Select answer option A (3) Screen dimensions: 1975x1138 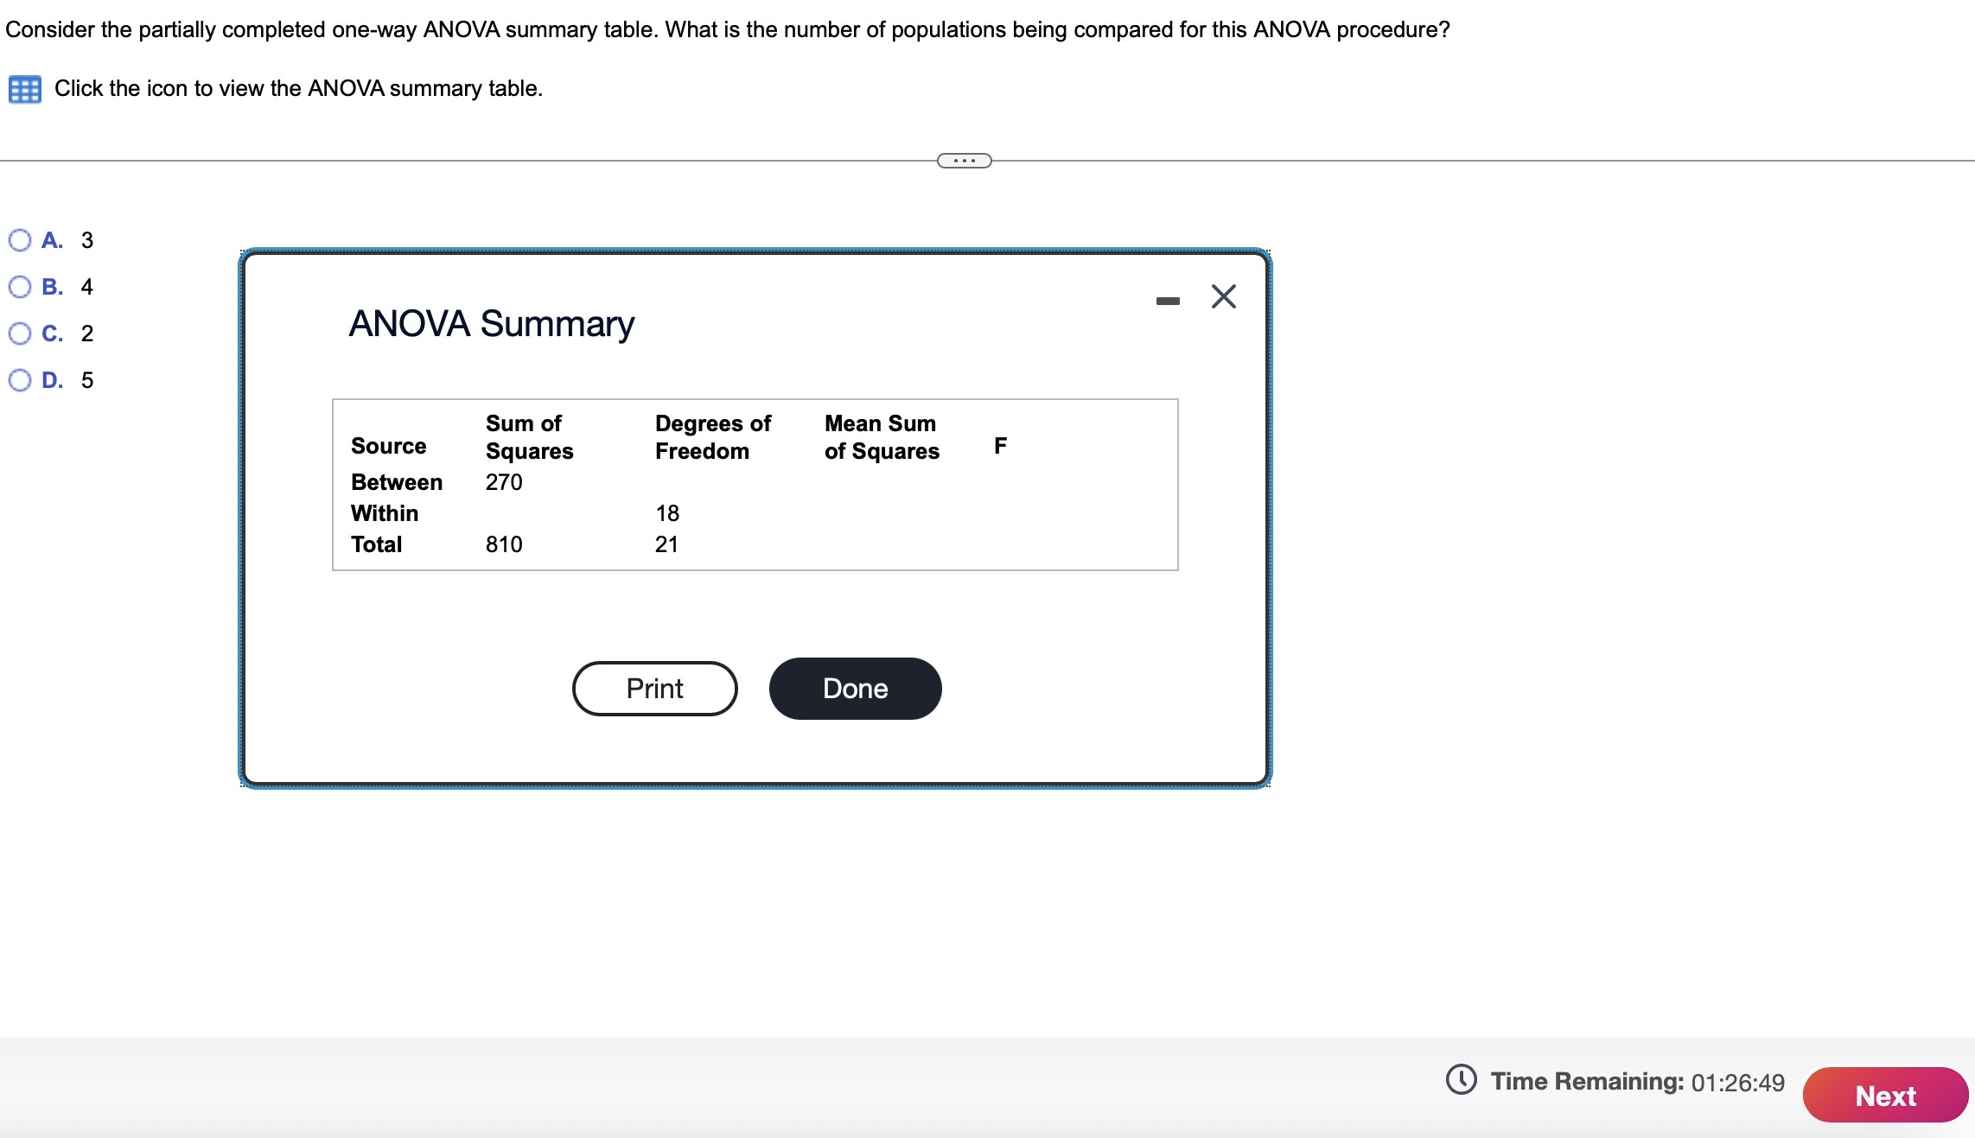click(19, 240)
